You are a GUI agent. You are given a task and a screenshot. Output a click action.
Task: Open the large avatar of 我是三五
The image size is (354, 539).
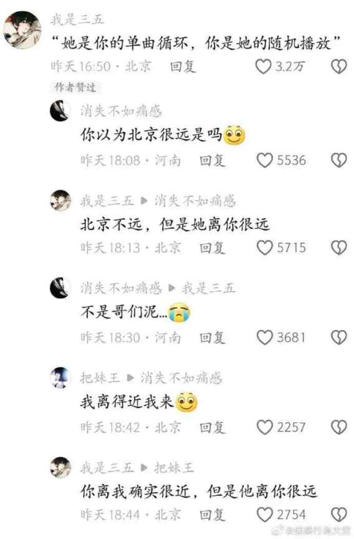[22, 30]
